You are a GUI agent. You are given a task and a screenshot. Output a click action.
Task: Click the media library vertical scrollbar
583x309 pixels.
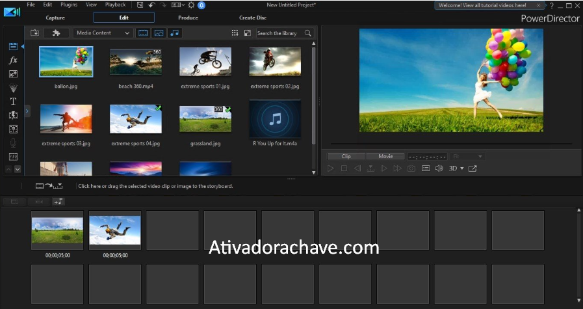point(314,85)
